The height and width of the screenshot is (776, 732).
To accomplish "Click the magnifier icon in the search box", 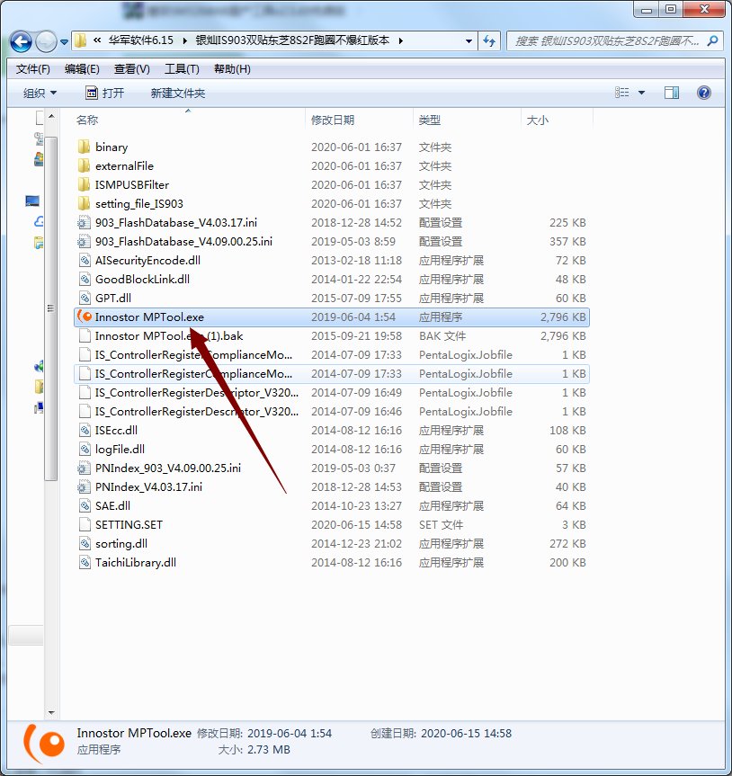I will [x=713, y=41].
